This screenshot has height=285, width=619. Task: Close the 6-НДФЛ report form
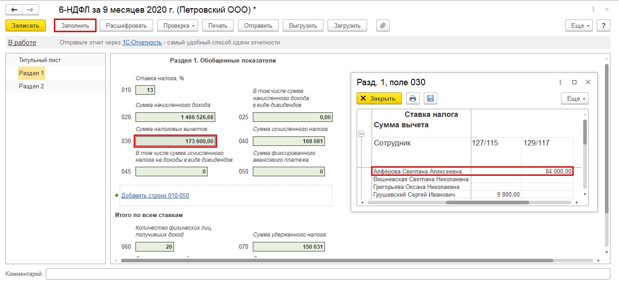(607, 9)
